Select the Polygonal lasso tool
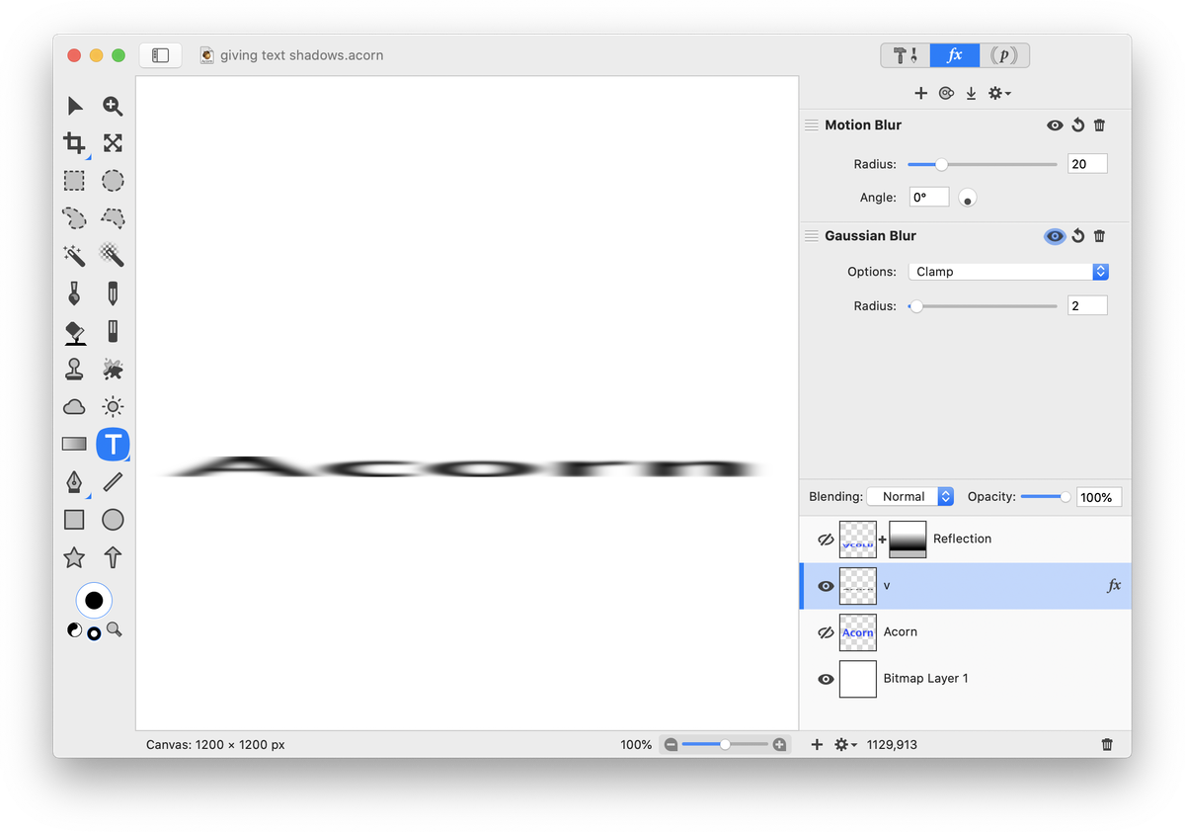 113,218
